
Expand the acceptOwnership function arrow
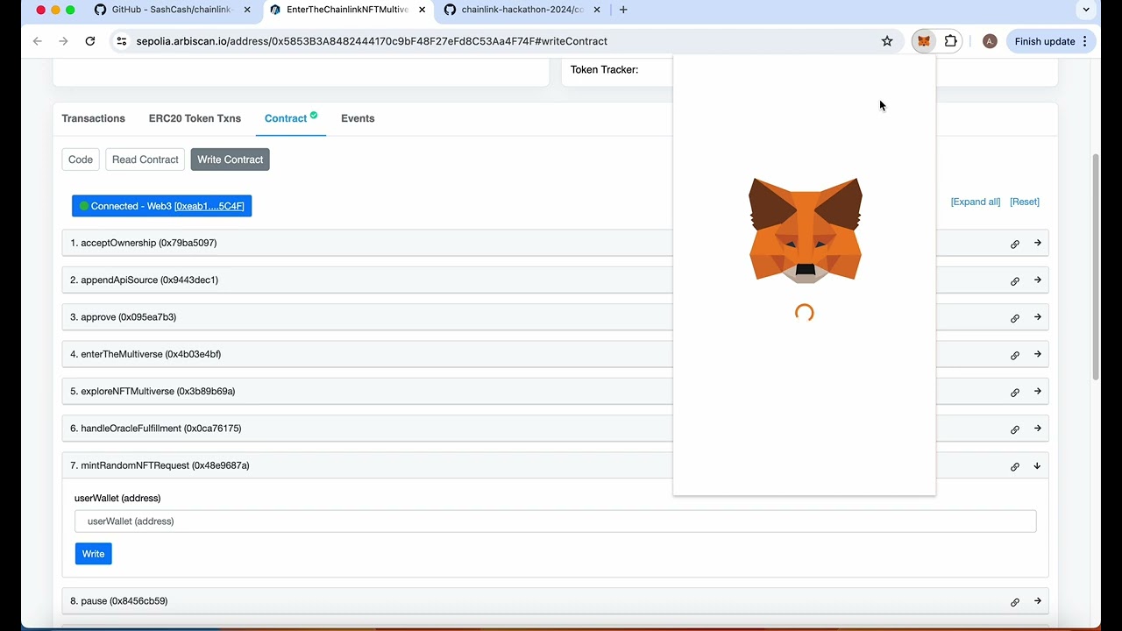[1037, 243]
